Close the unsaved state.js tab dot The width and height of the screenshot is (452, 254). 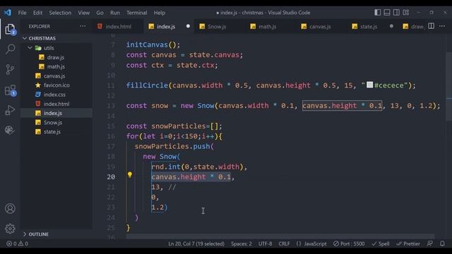pos(391,26)
